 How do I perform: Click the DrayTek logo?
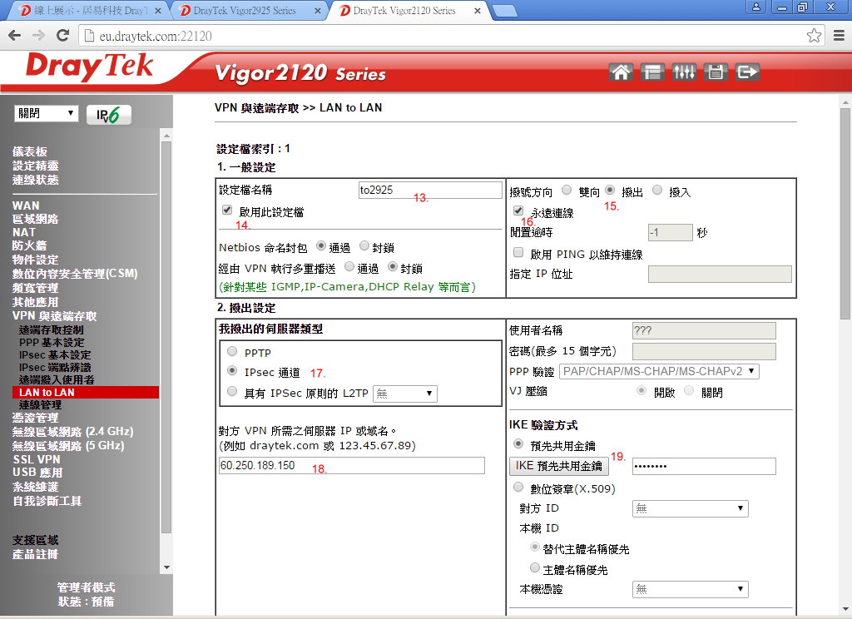click(89, 67)
